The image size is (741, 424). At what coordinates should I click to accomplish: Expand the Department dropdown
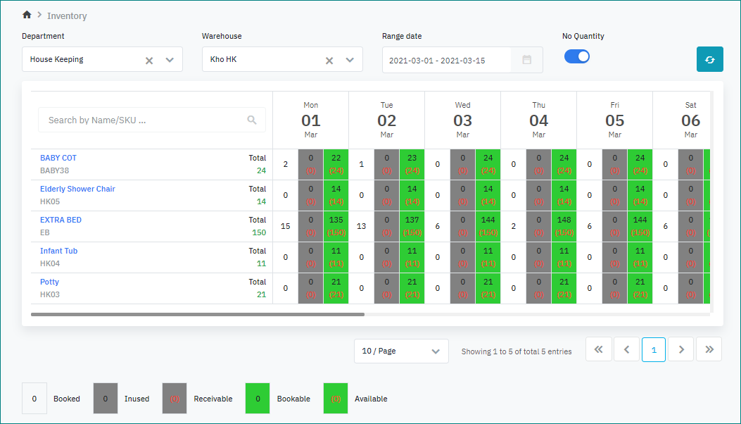(170, 60)
